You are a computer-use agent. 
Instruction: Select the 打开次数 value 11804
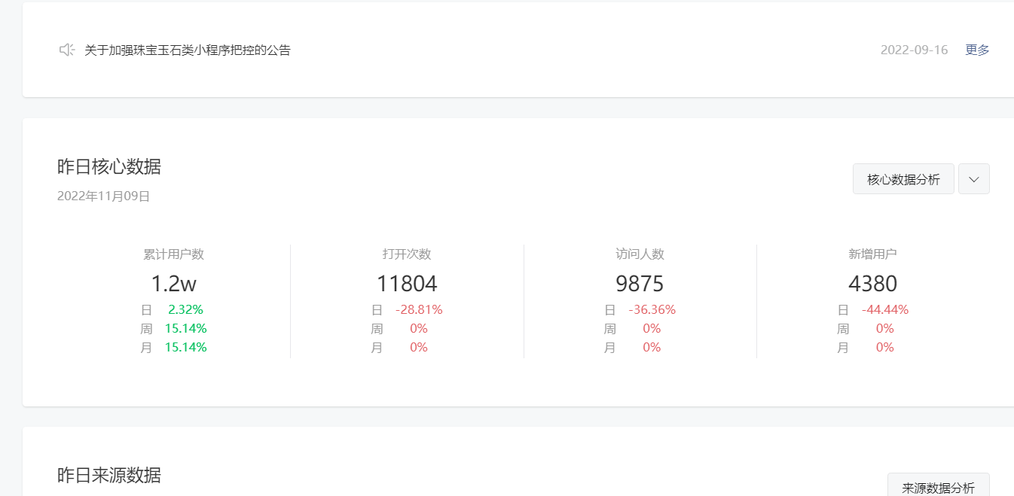(x=407, y=284)
